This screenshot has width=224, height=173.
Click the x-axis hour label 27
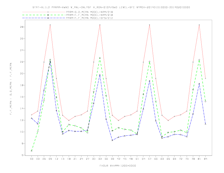pos(87,159)
